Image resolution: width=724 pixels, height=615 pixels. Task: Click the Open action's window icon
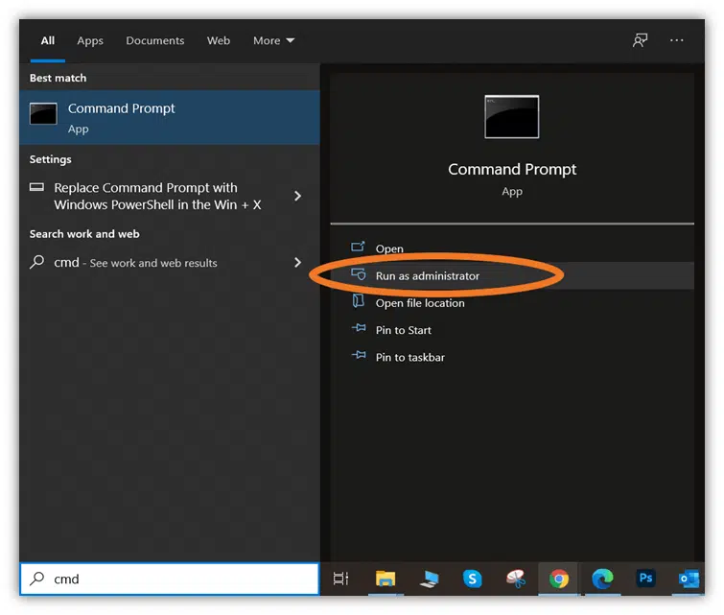(358, 247)
